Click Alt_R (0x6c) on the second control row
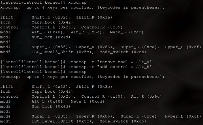203x125 pixels. point(146,96)
